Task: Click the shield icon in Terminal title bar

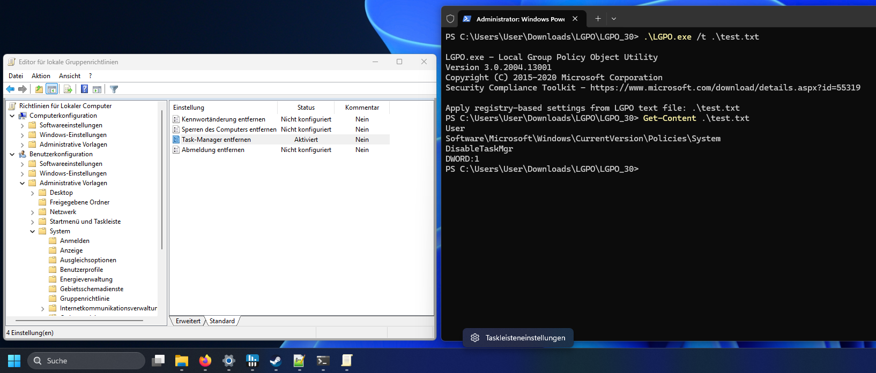Action: coord(450,19)
